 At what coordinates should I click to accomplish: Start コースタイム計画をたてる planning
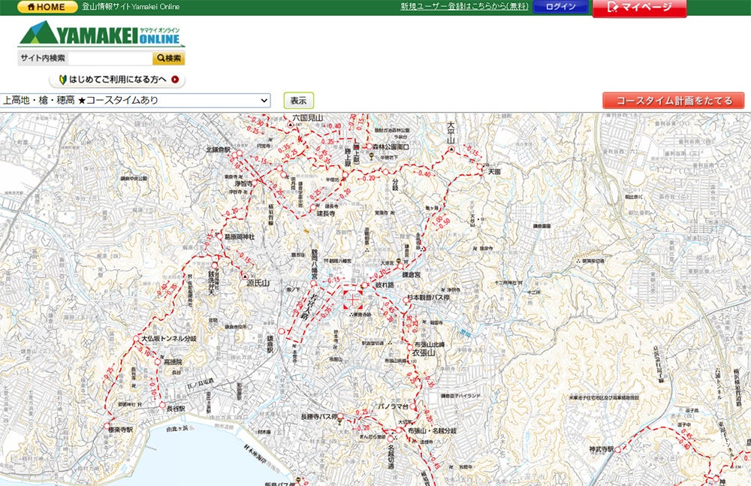pos(673,101)
